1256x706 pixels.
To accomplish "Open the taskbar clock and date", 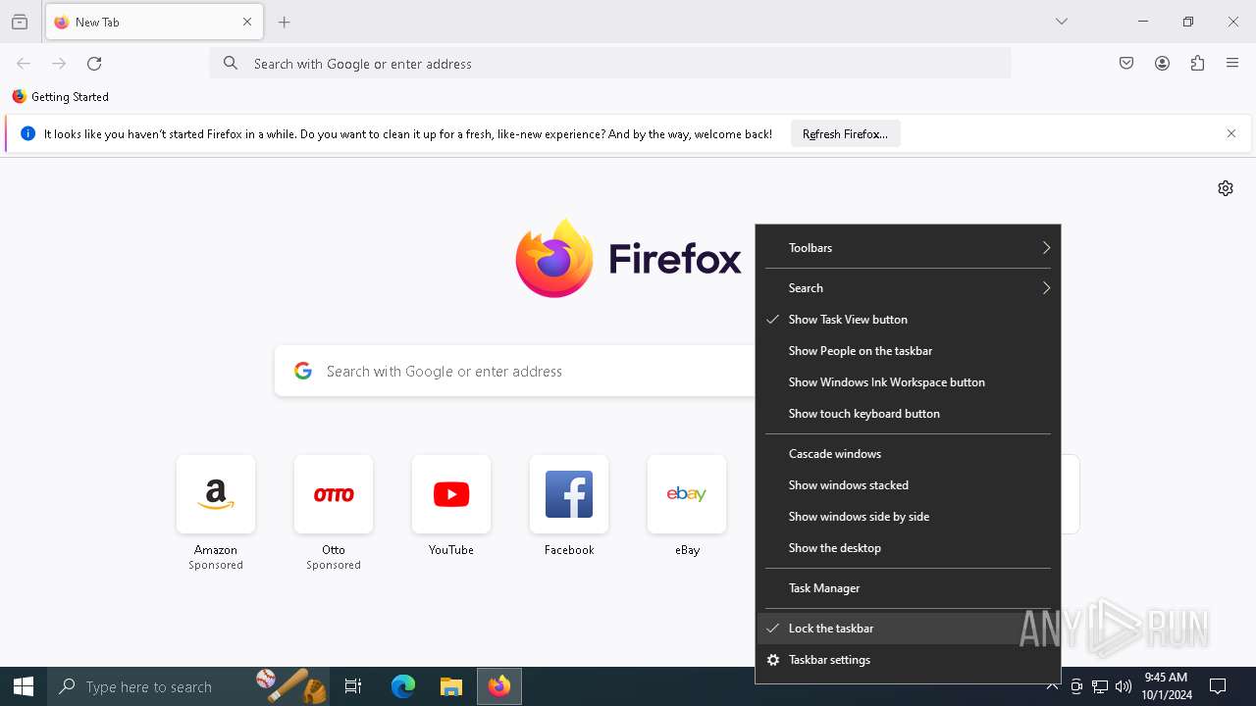I will (1167, 686).
